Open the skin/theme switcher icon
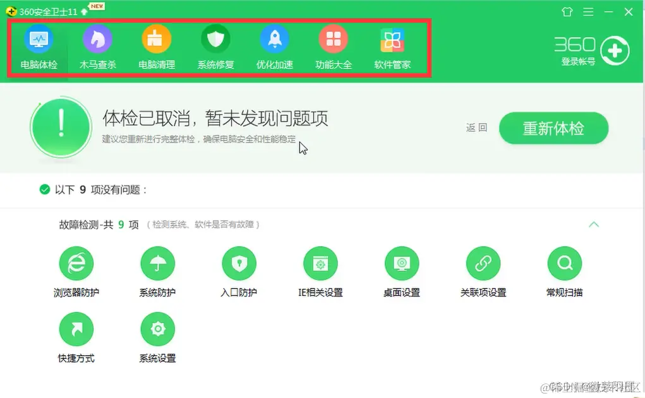The image size is (645, 398). coord(567,11)
